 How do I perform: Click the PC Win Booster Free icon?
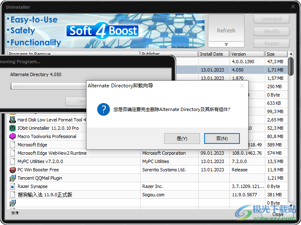12,170
